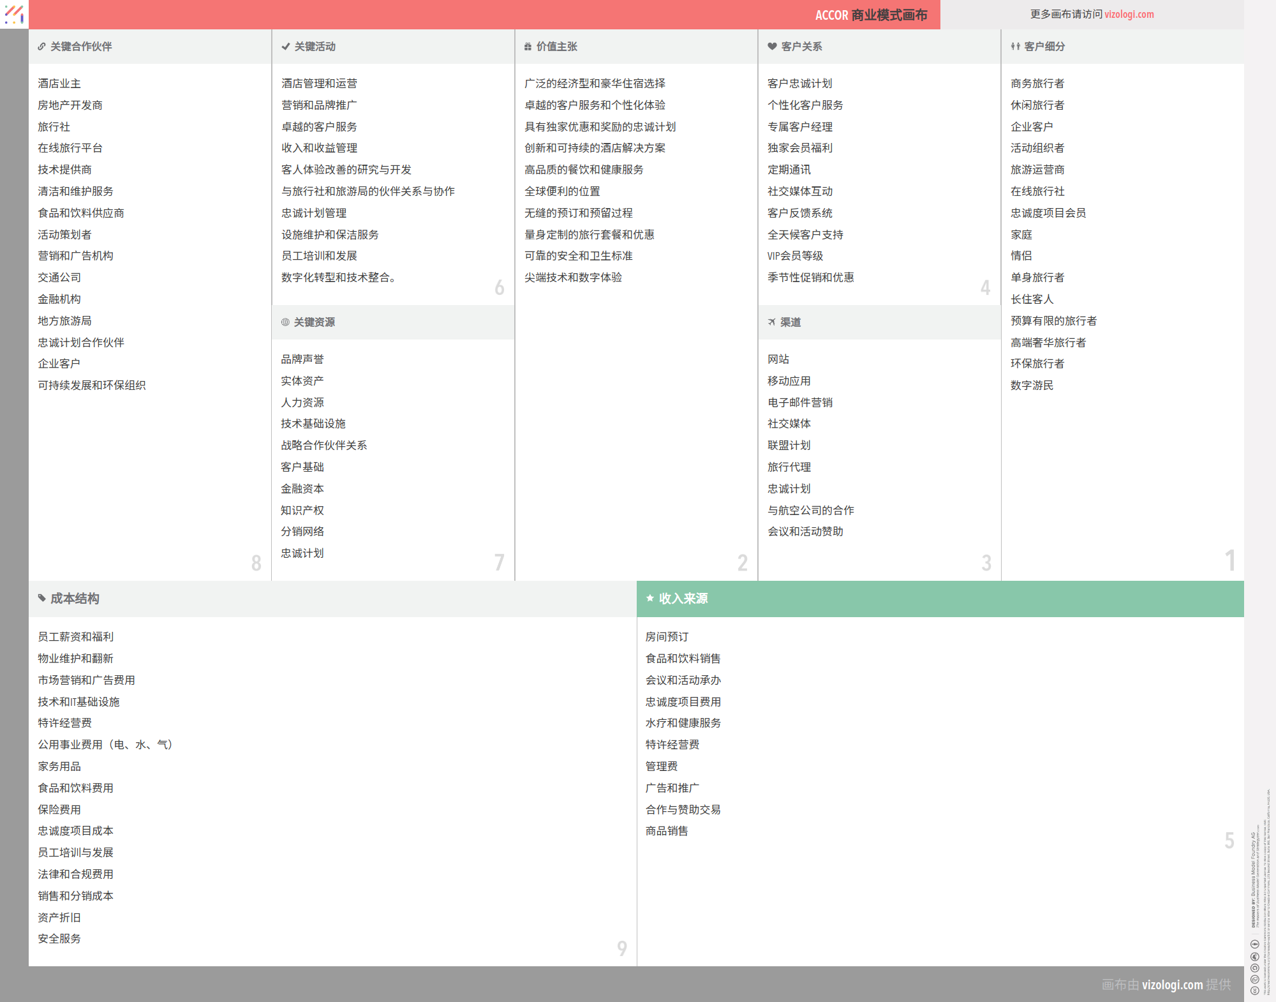1276x1002 pixels.
Task: Click the globe icon beside 关键资源
Action: (285, 322)
